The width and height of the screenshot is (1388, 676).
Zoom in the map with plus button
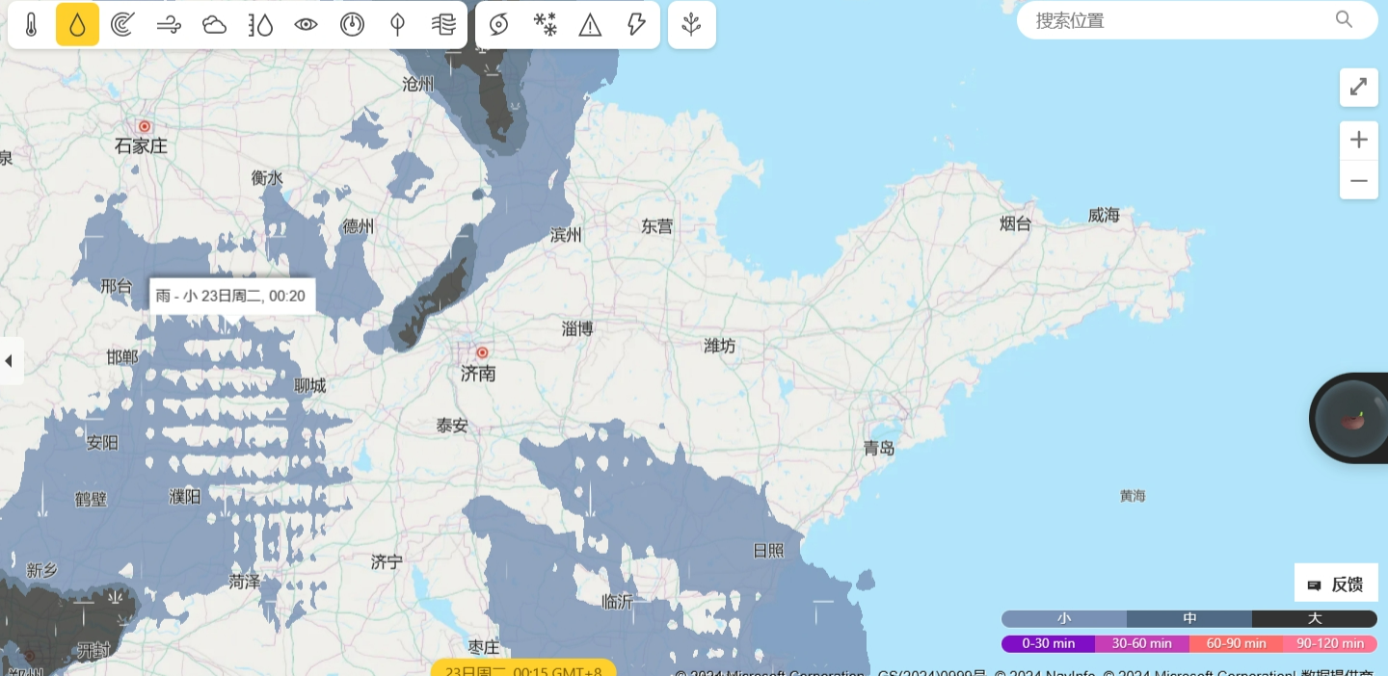tap(1358, 141)
